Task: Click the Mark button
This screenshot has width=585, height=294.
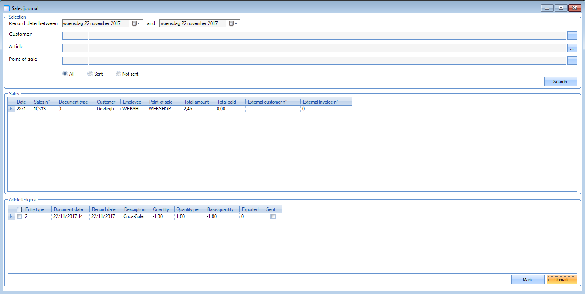Action: point(527,280)
